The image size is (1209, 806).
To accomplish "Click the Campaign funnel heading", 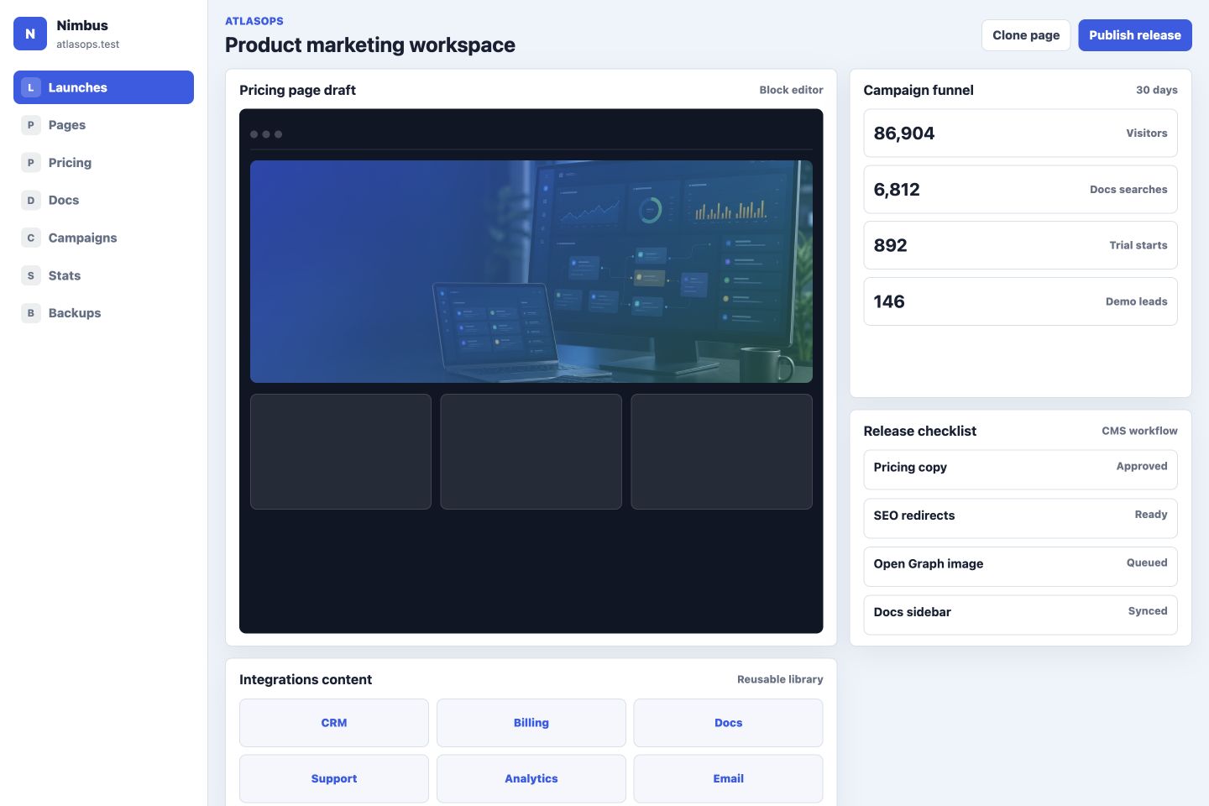I will (x=919, y=90).
